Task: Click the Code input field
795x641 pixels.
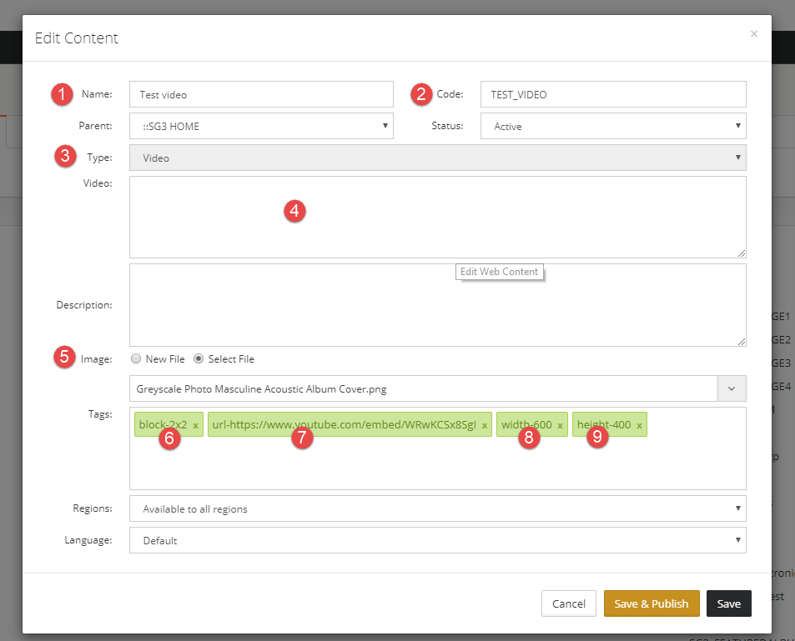Action: [613, 94]
